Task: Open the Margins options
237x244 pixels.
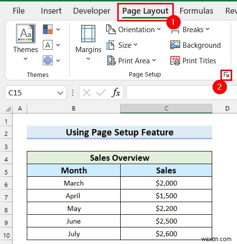Action: (88, 42)
